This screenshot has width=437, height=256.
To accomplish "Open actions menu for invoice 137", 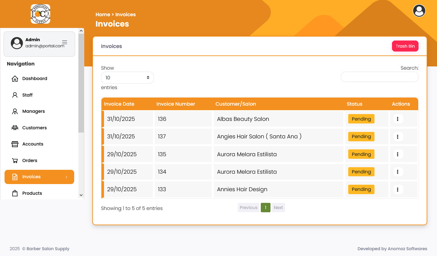I will click(397, 137).
